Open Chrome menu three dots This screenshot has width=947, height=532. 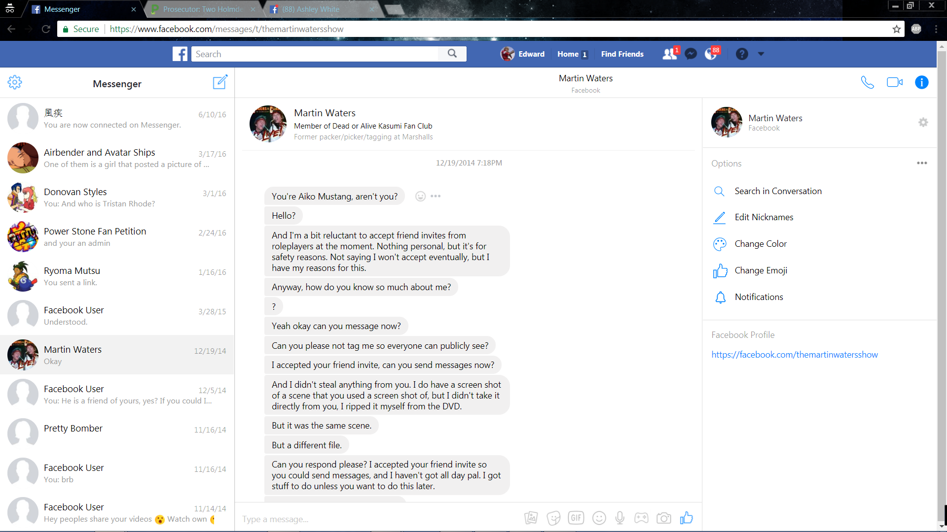coord(936,29)
